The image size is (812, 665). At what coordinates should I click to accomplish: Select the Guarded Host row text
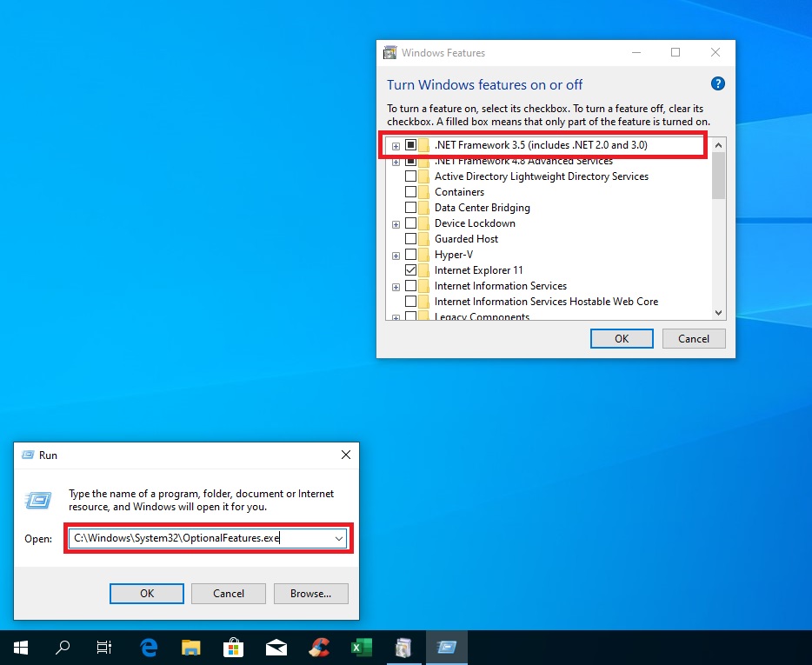pos(466,239)
